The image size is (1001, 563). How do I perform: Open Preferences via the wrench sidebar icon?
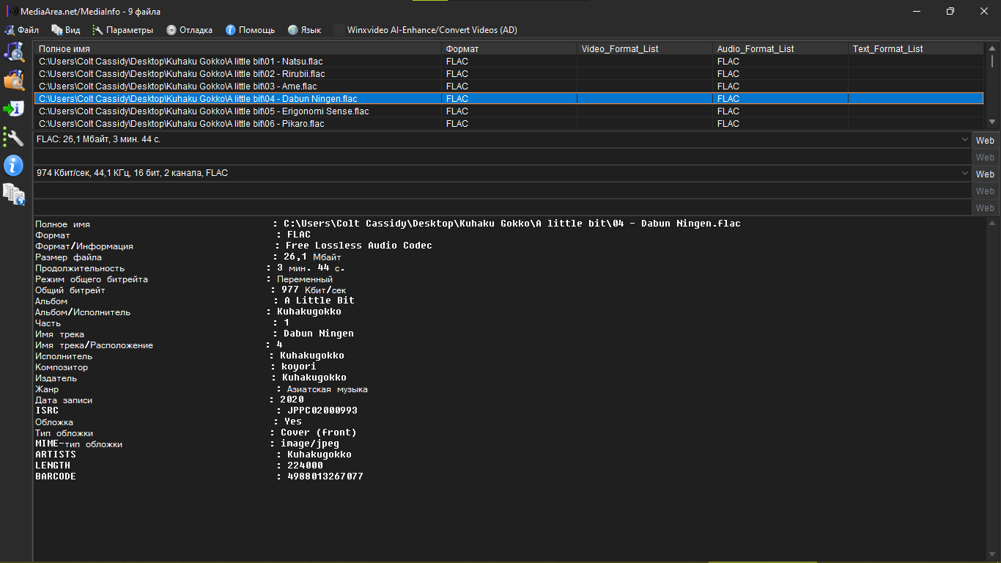point(14,136)
